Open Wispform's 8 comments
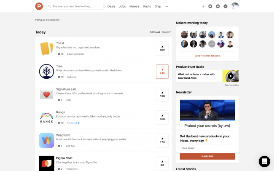 pyautogui.click(x=60, y=146)
